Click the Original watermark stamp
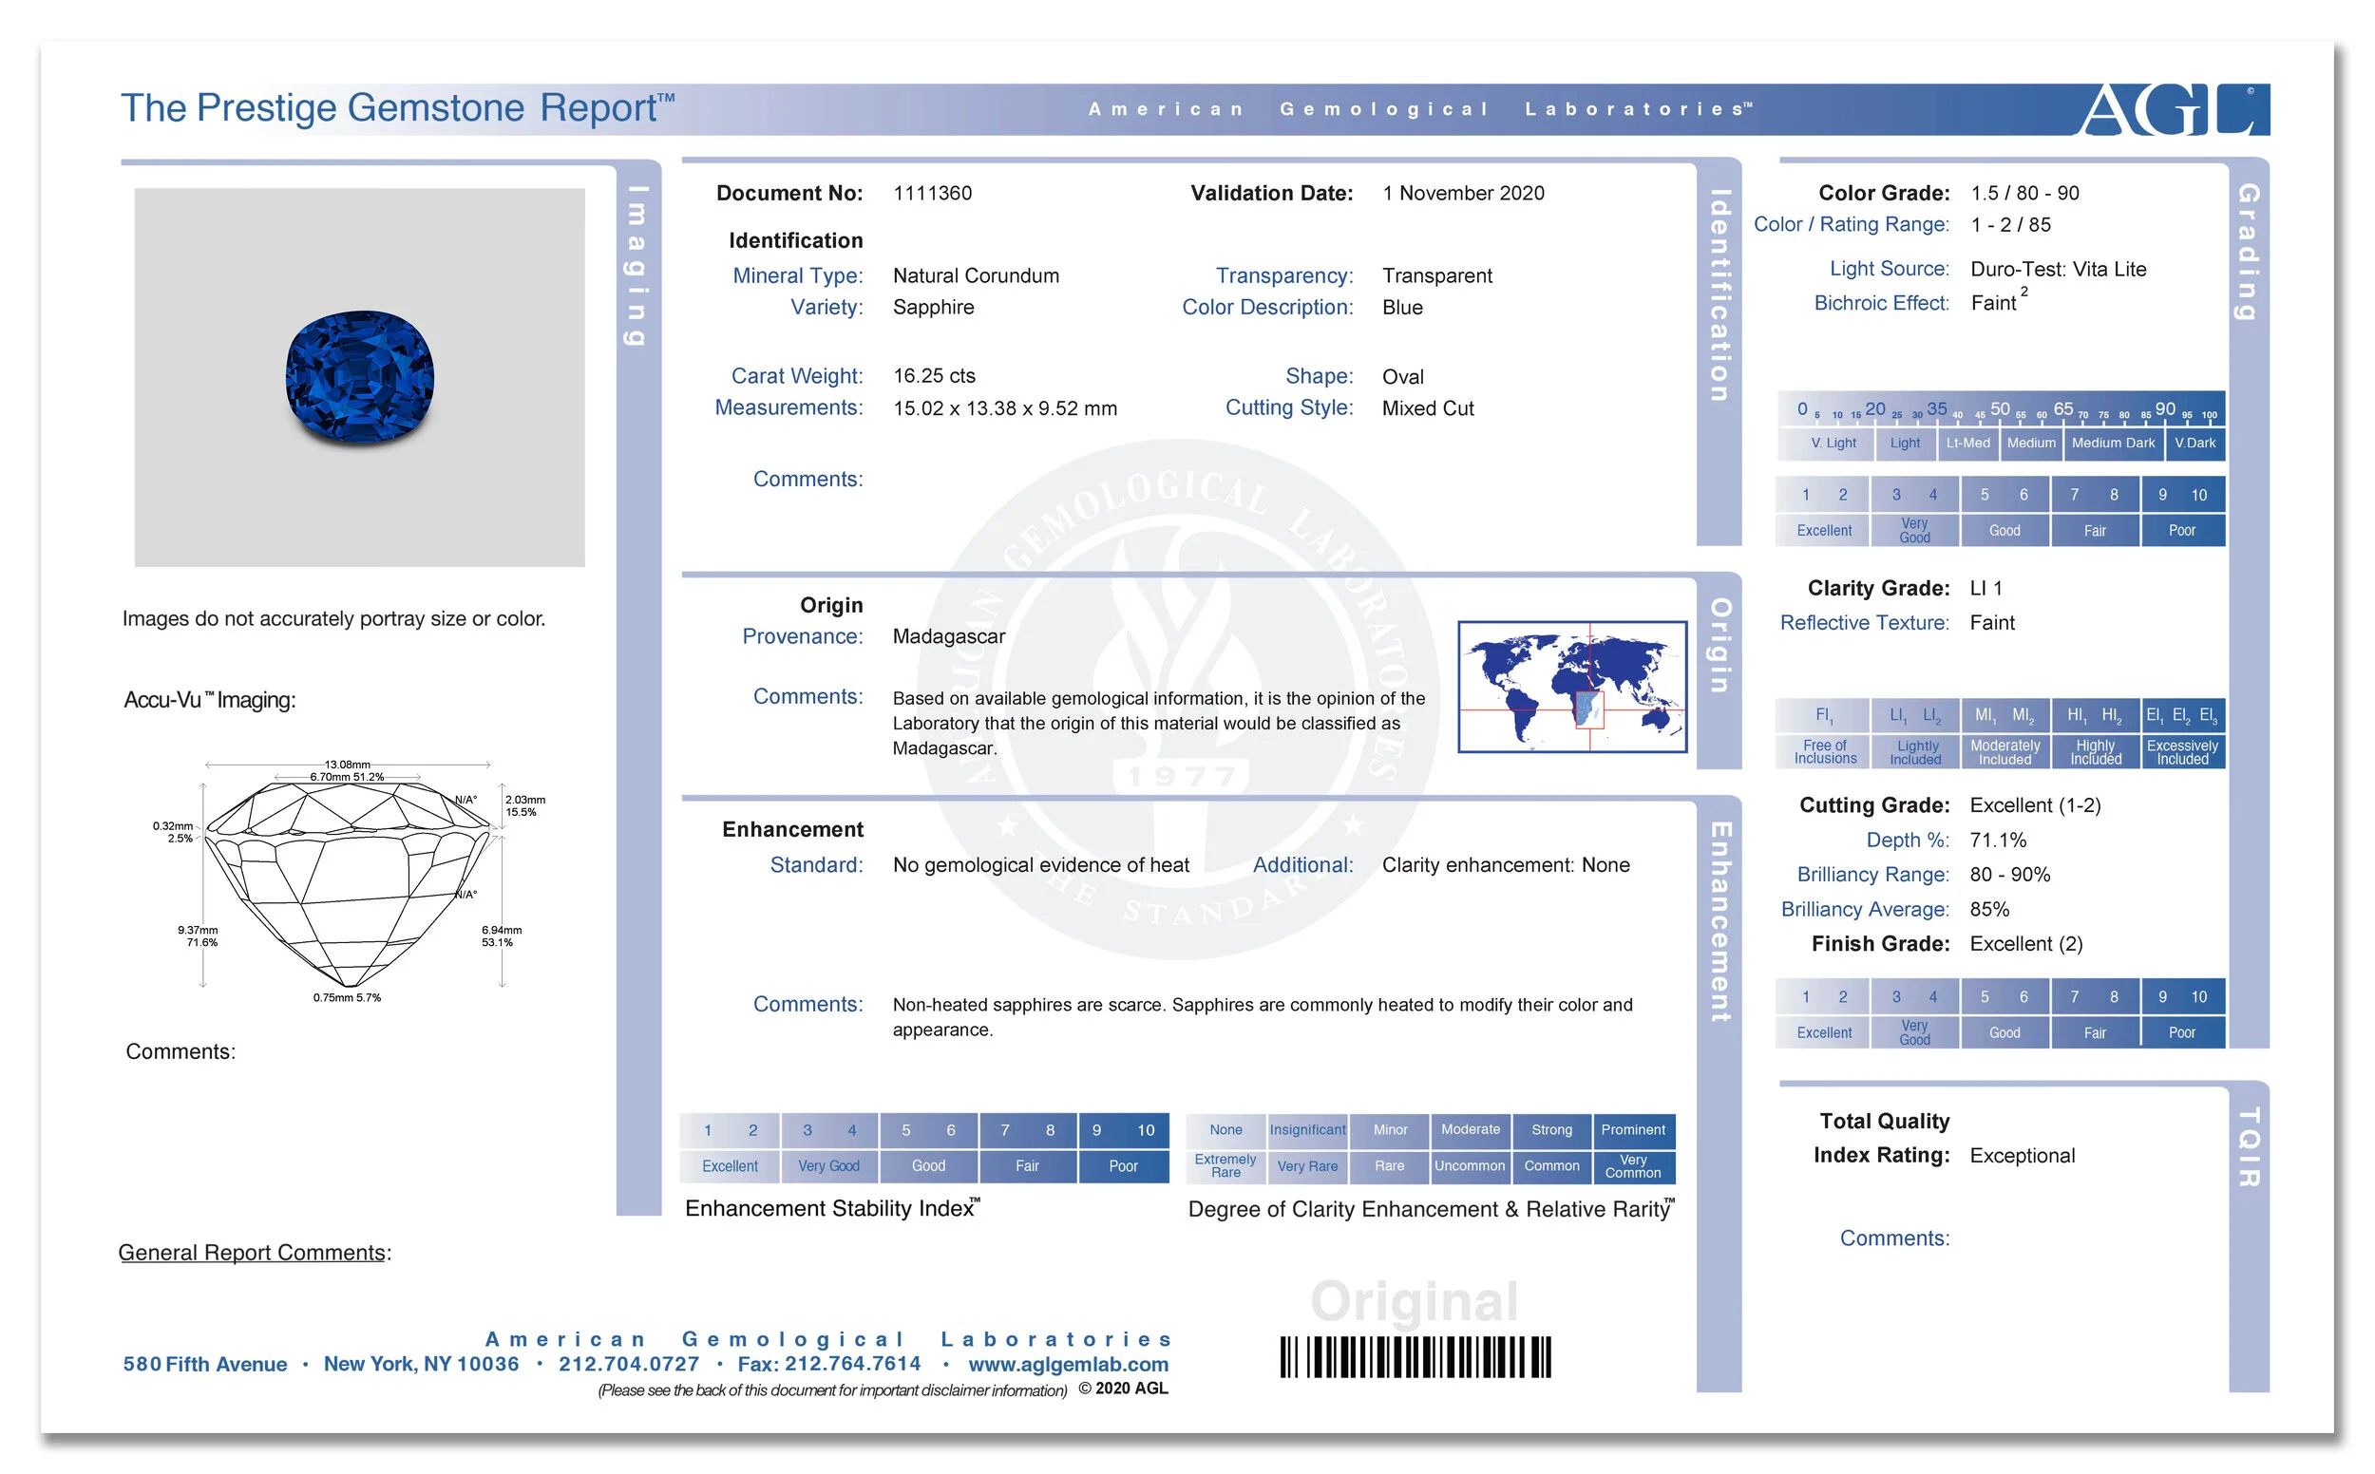This screenshot has width=2375, height=1474. 1414,1296
